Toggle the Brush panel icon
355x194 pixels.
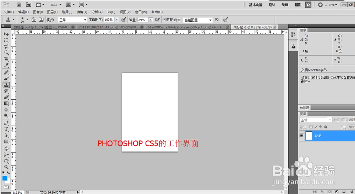pyautogui.click(x=34, y=20)
